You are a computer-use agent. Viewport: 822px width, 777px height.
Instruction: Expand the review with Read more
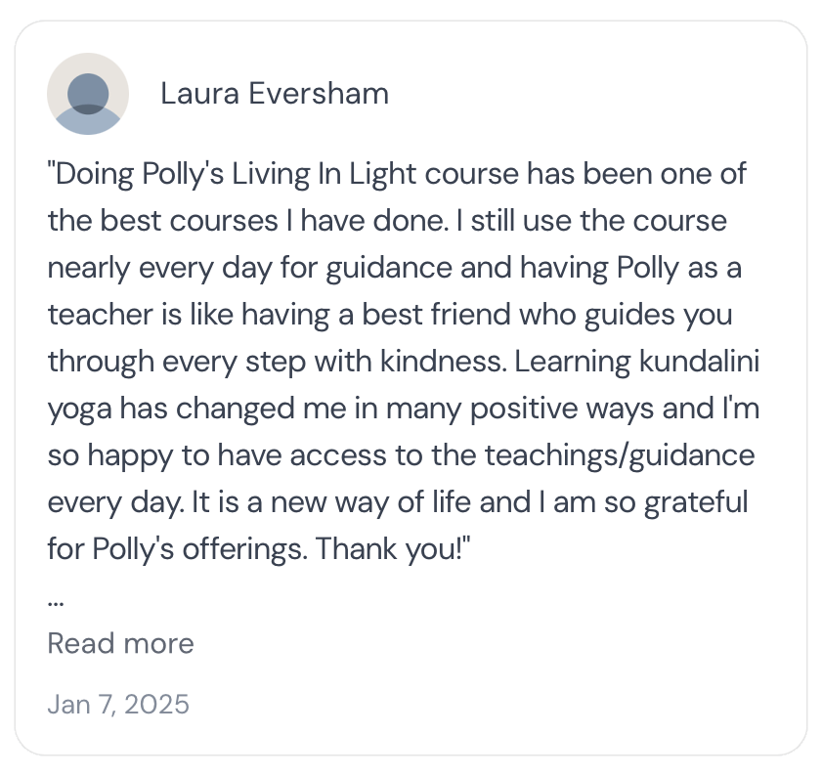tap(120, 643)
